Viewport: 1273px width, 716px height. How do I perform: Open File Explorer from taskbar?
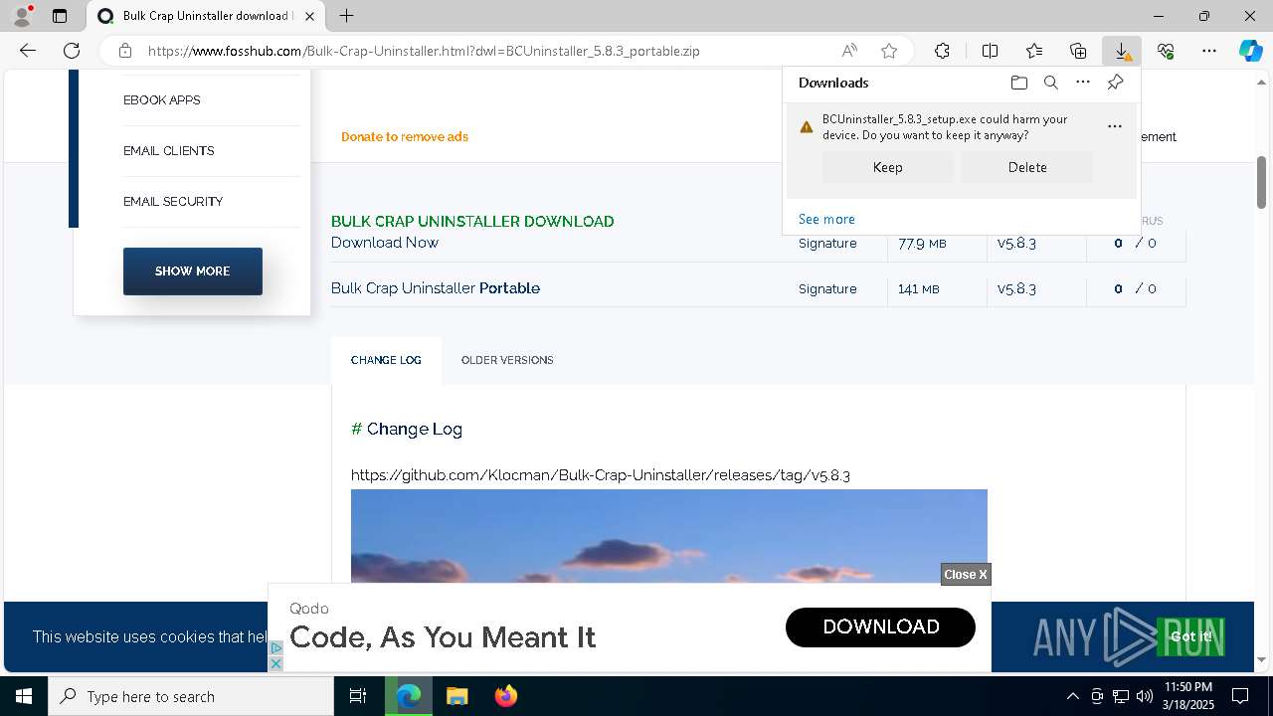456,696
